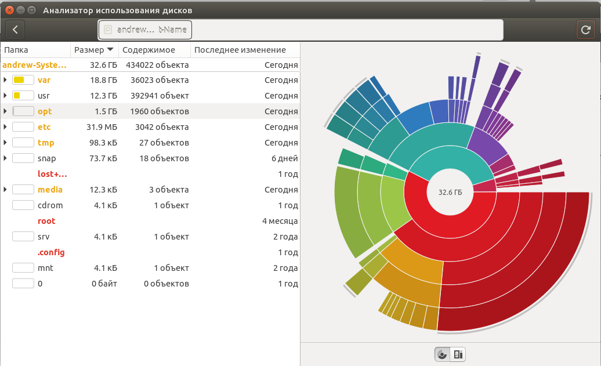The height and width of the screenshot is (366, 601).
Task: Click the drive icon in the path bar
Action: click(x=107, y=30)
